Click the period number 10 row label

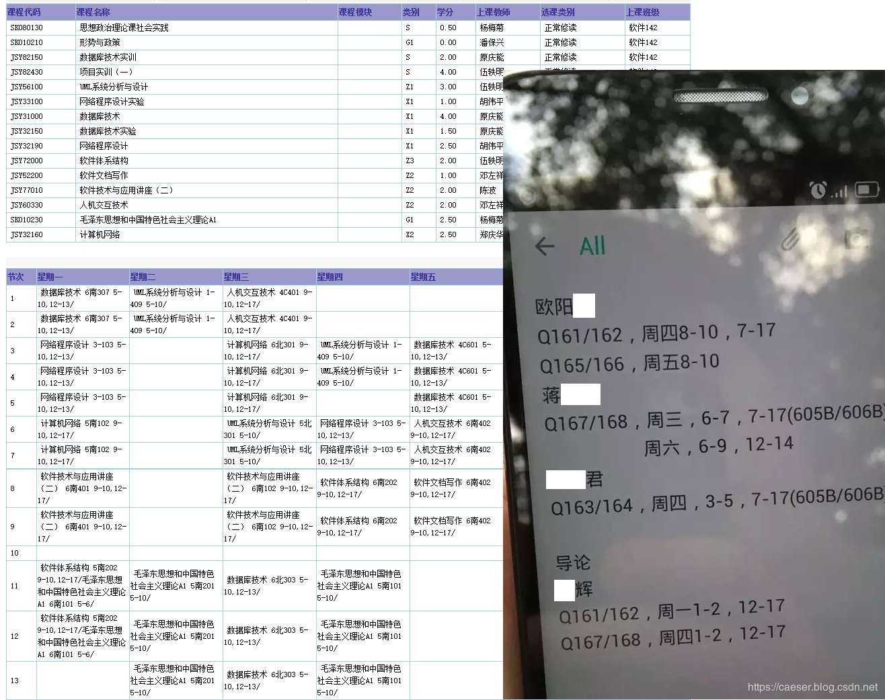(15, 553)
